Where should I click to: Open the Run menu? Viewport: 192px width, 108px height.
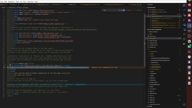pos(25,2)
